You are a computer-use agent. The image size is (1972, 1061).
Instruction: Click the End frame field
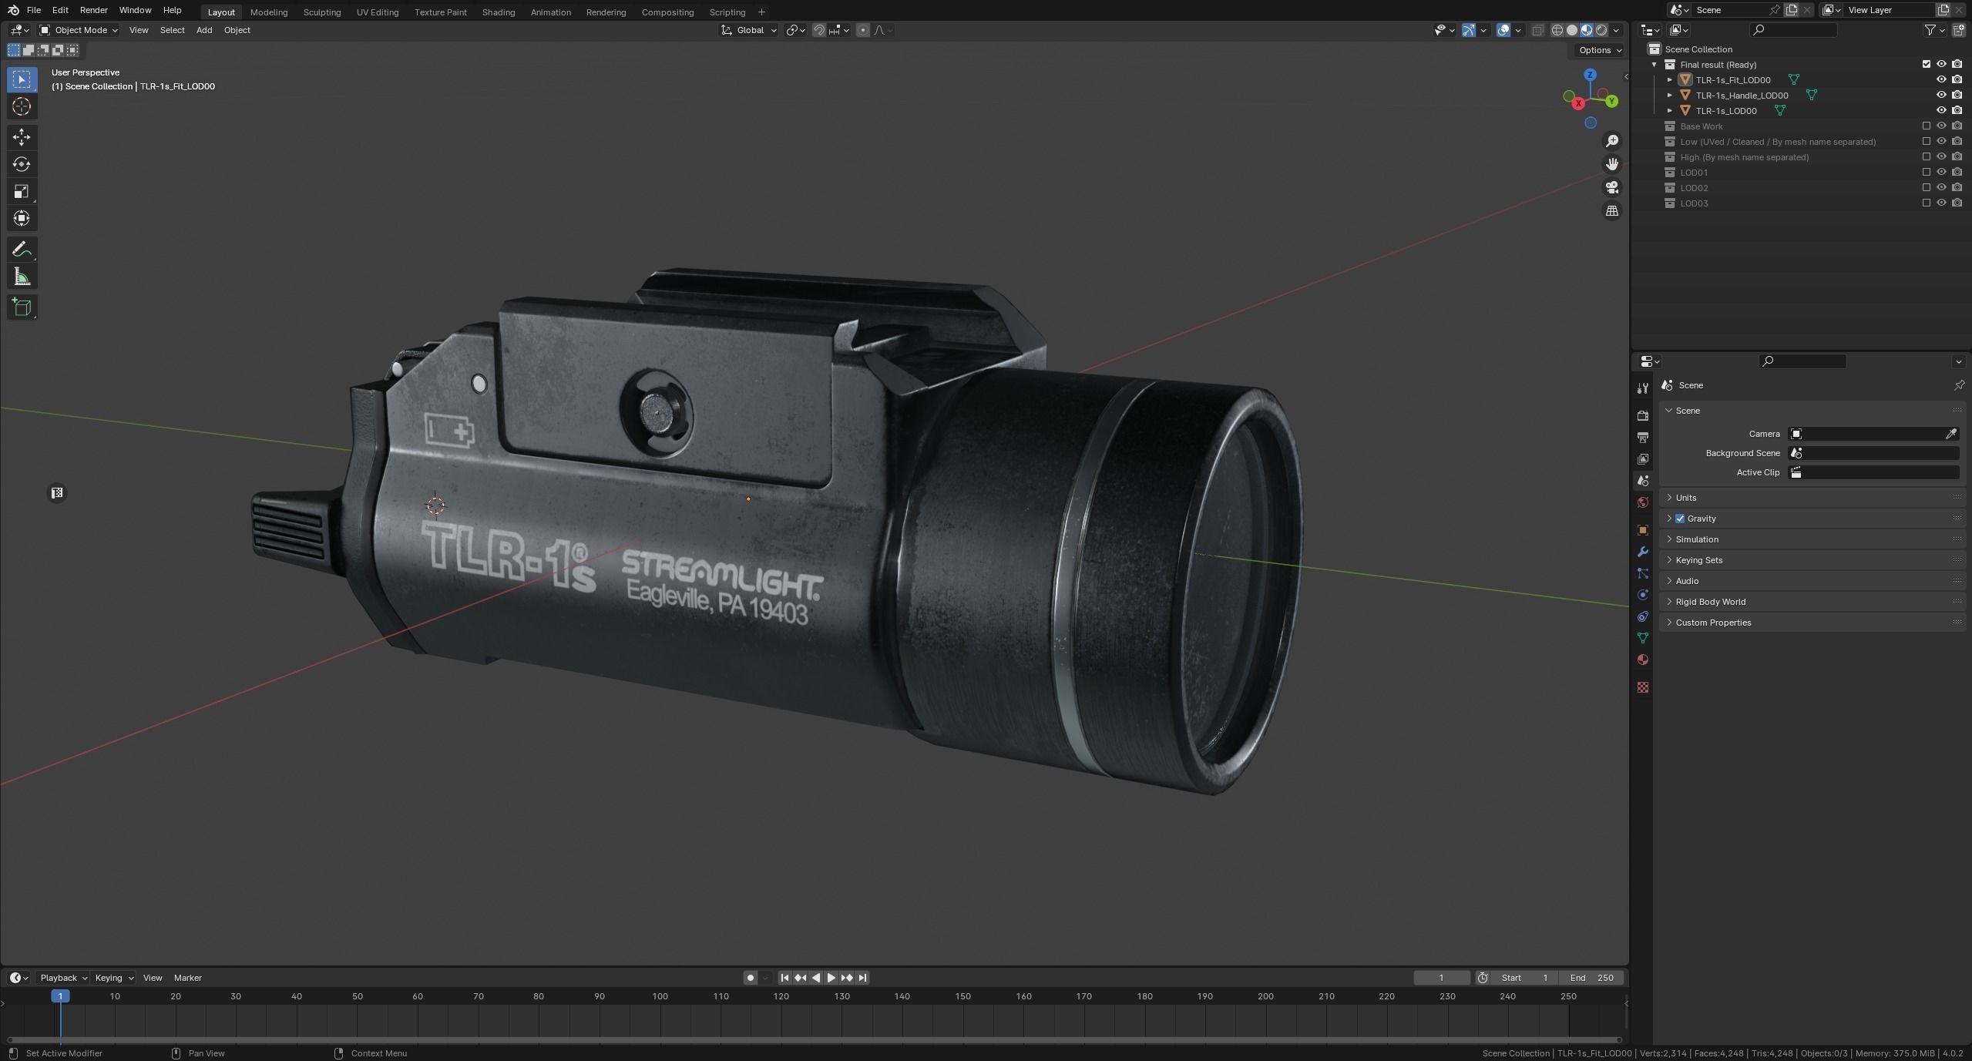click(x=1593, y=978)
